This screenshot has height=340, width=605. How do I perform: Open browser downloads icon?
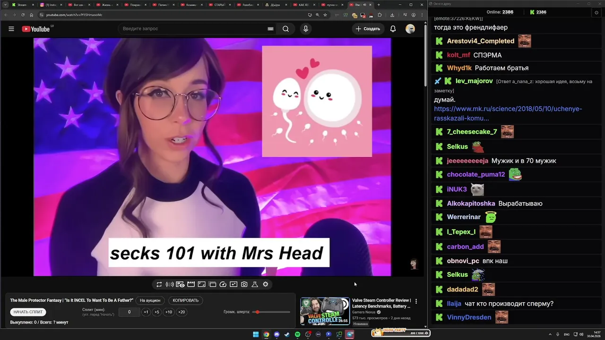392,15
